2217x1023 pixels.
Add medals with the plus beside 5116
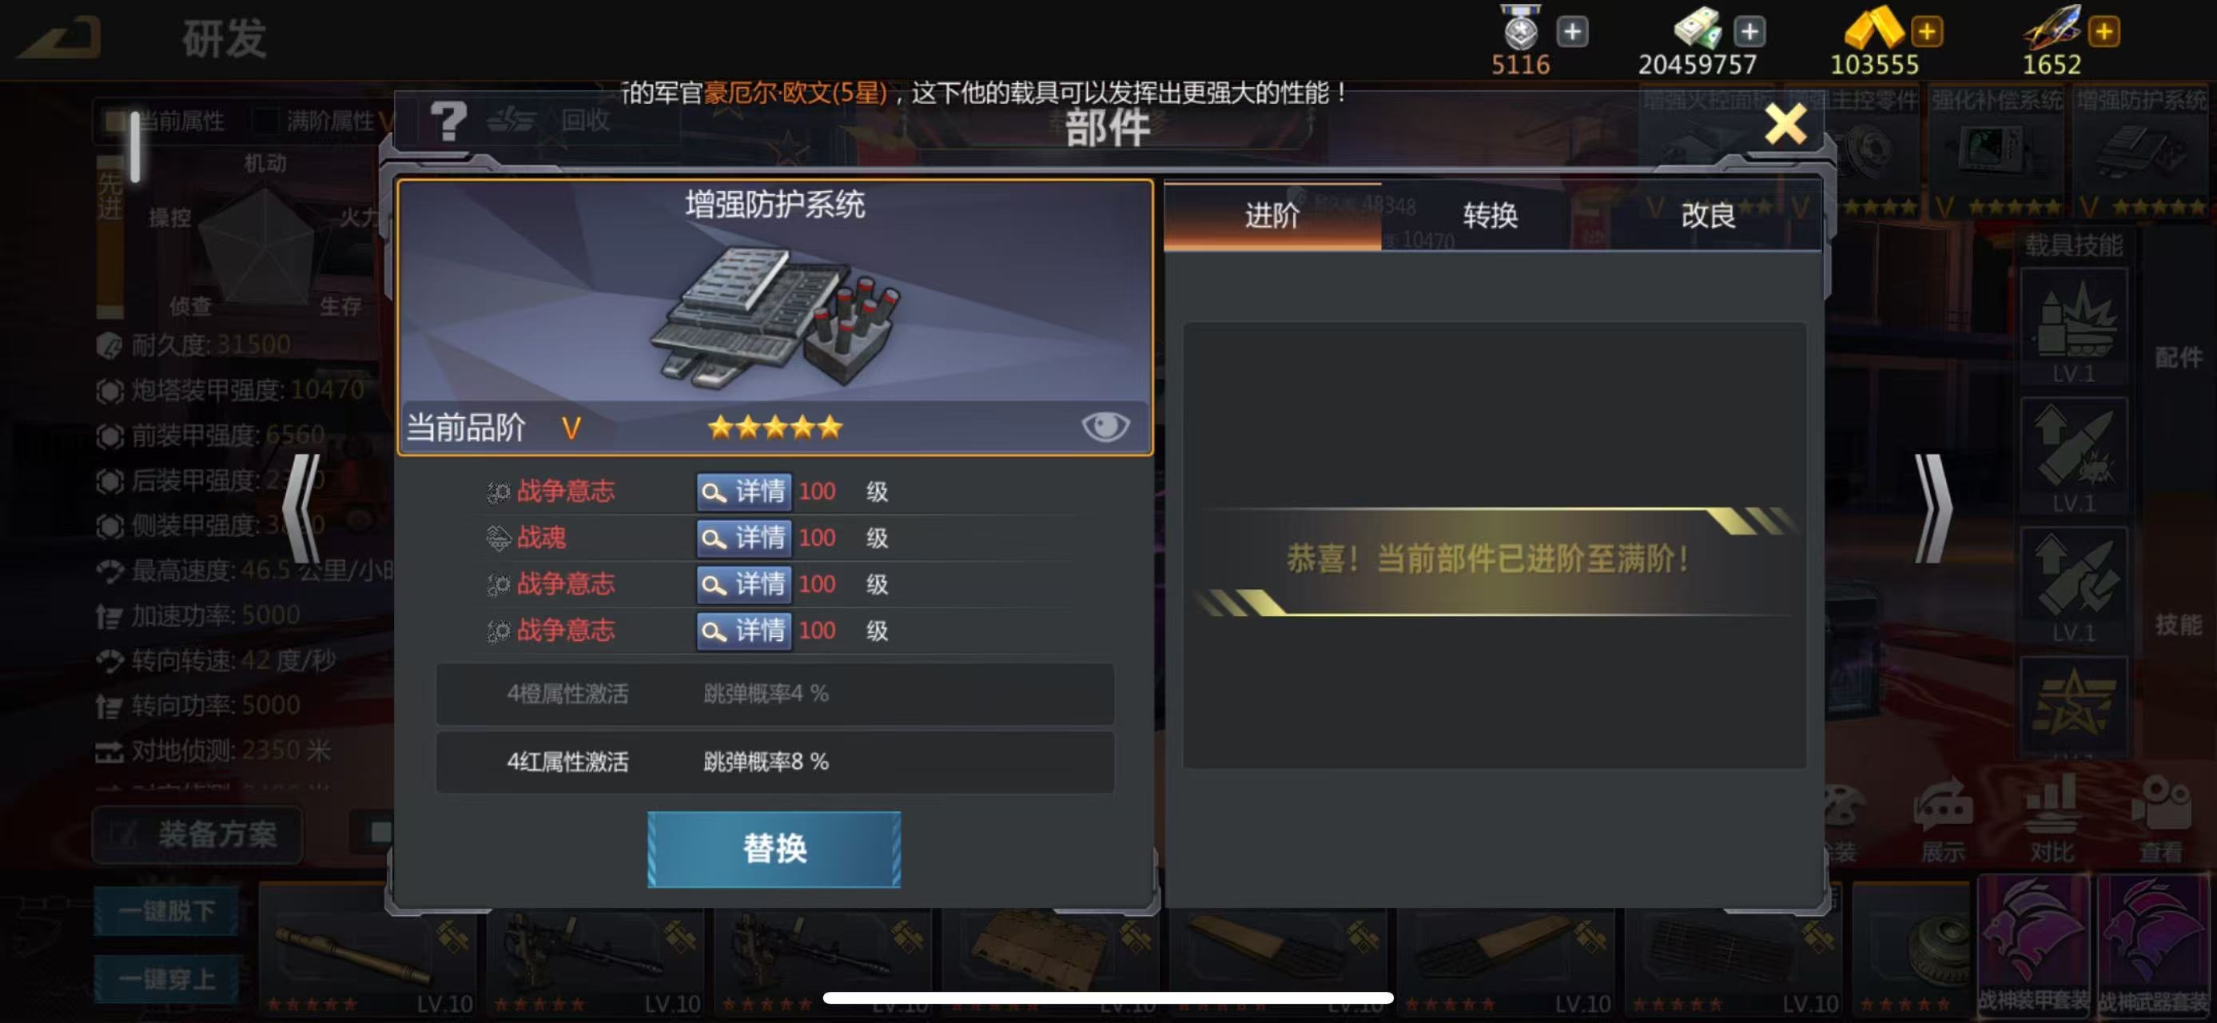[1572, 33]
